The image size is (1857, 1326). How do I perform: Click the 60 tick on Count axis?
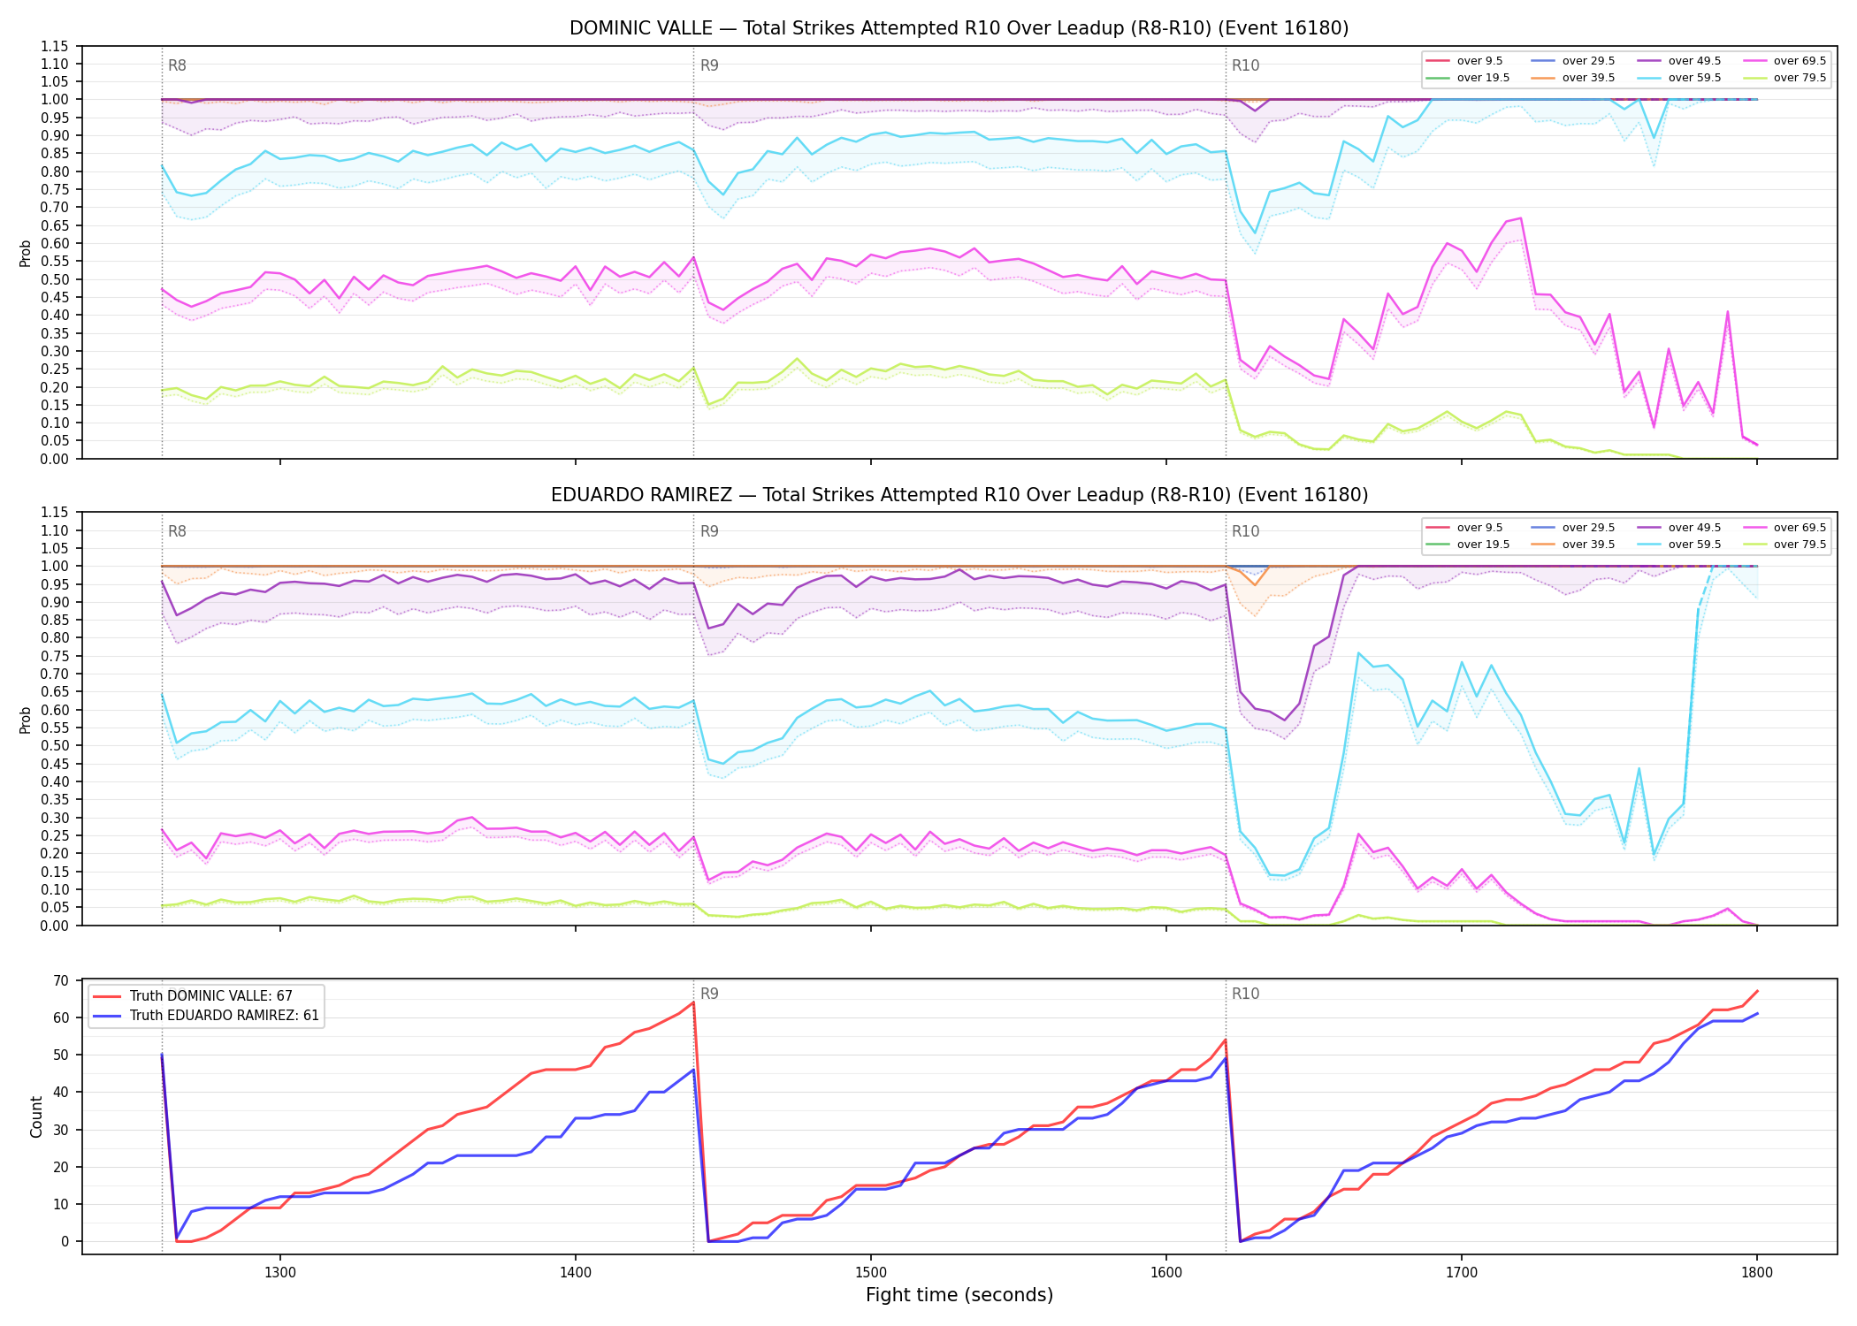click(61, 1017)
